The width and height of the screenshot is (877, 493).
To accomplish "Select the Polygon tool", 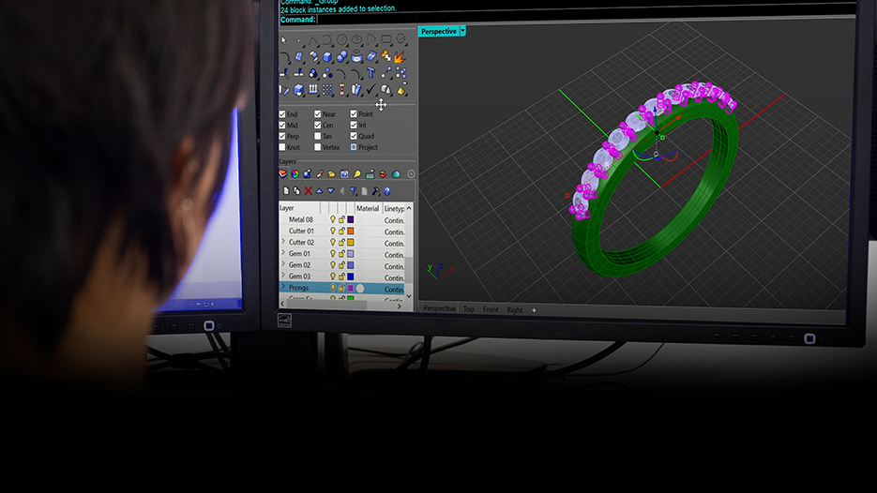I will (x=401, y=39).
